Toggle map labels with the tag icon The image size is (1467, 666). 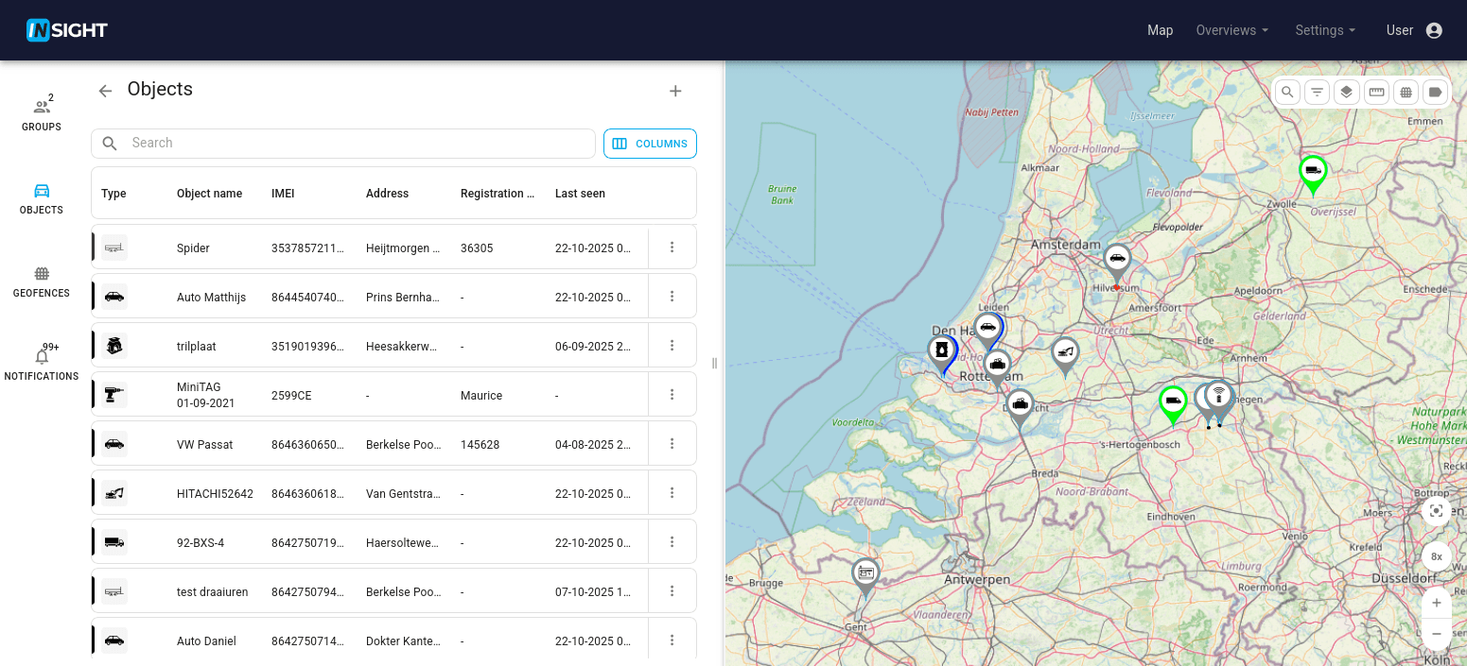[x=1435, y=92]
